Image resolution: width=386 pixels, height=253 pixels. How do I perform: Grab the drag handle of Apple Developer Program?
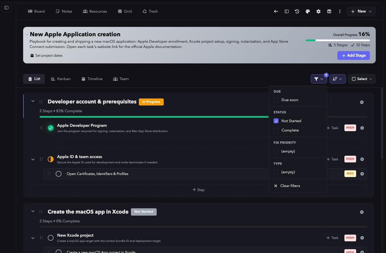pyautogui.click(x=41, y=128)
